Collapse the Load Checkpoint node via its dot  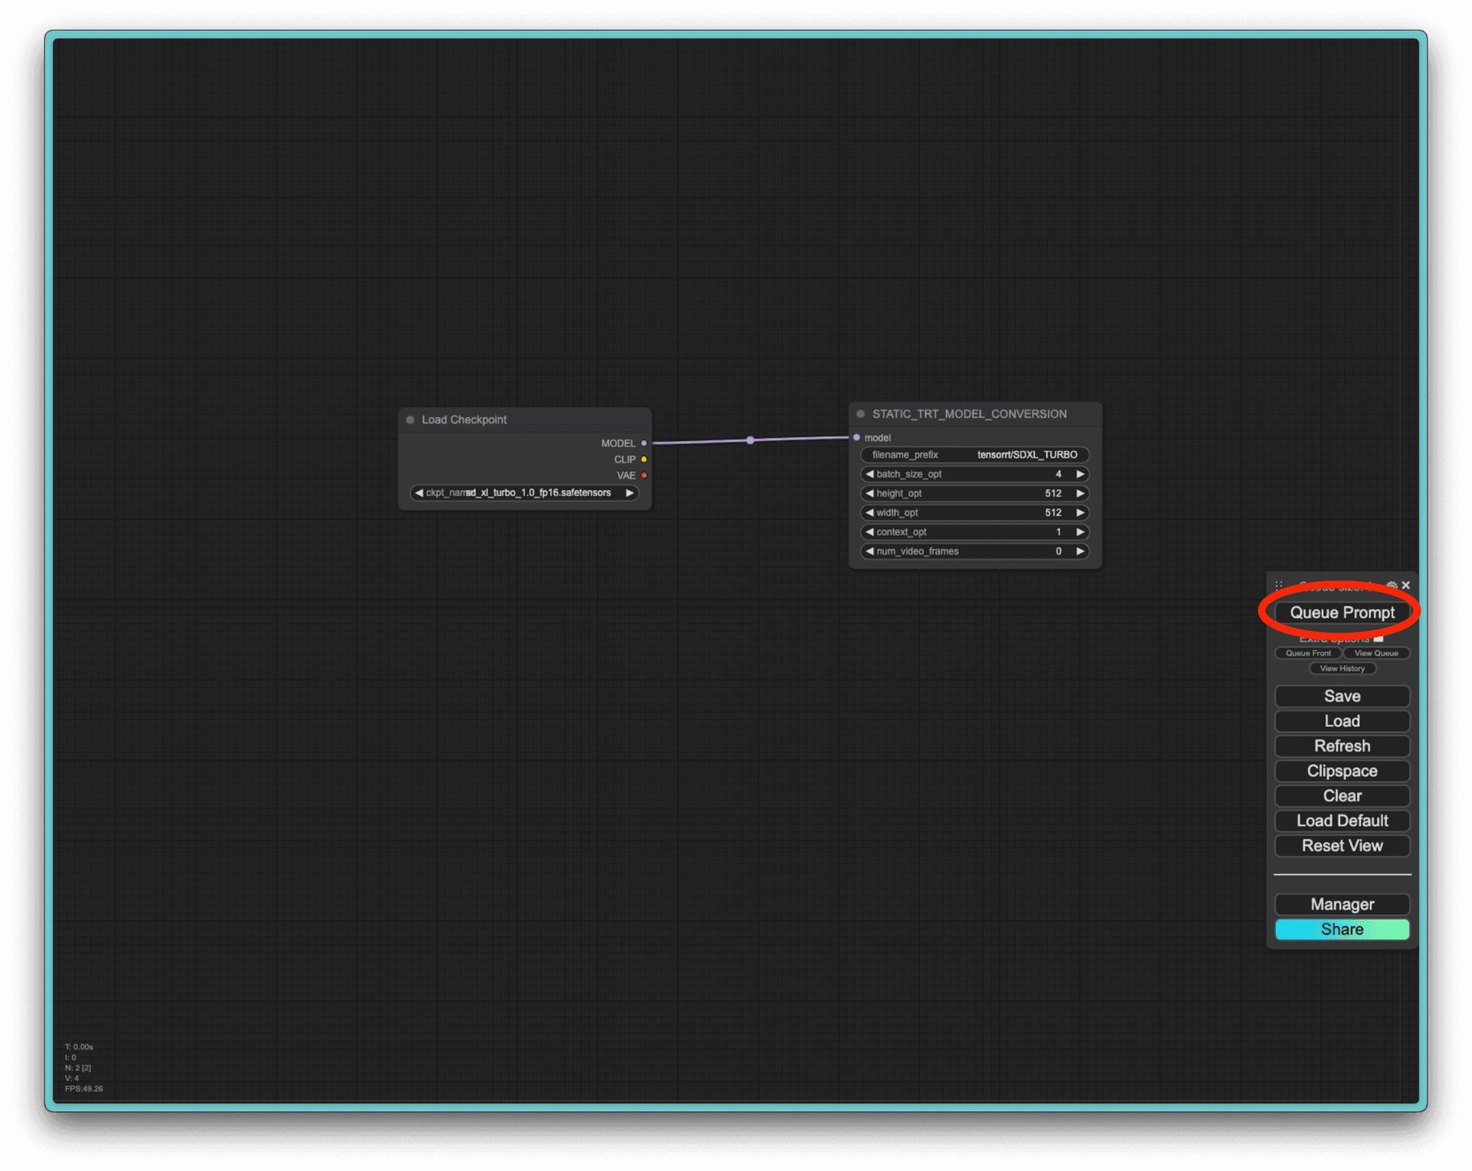pos(410,419)
